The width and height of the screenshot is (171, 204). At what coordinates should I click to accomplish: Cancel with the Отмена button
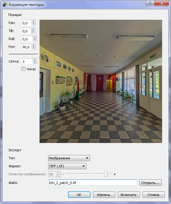pos(154,195)
